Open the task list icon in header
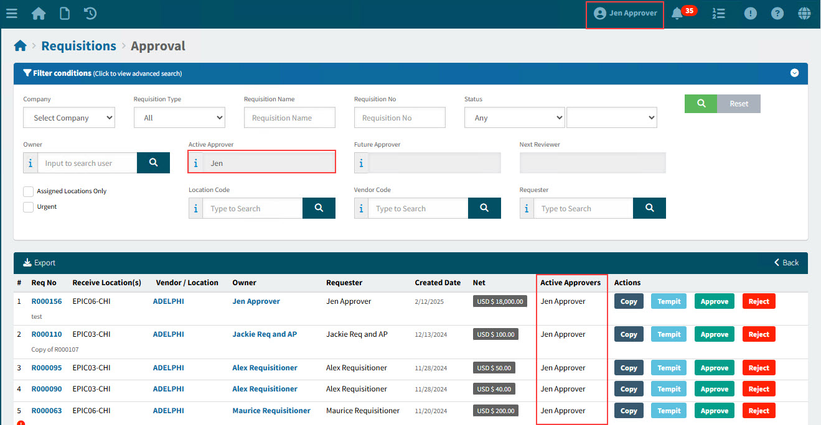821x425 pixels. pyautogui.click(x=718, y=13)
